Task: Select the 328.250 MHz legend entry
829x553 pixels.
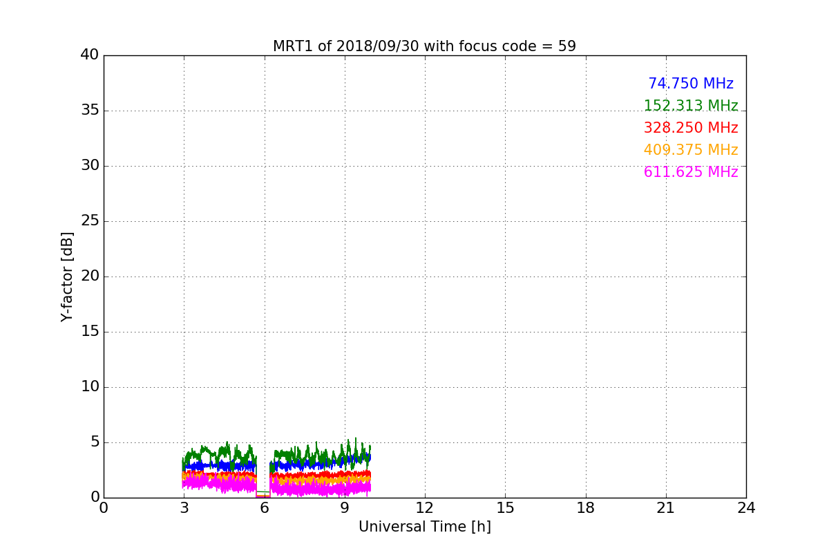Action: pyautogui.click(x=690, y=128)
